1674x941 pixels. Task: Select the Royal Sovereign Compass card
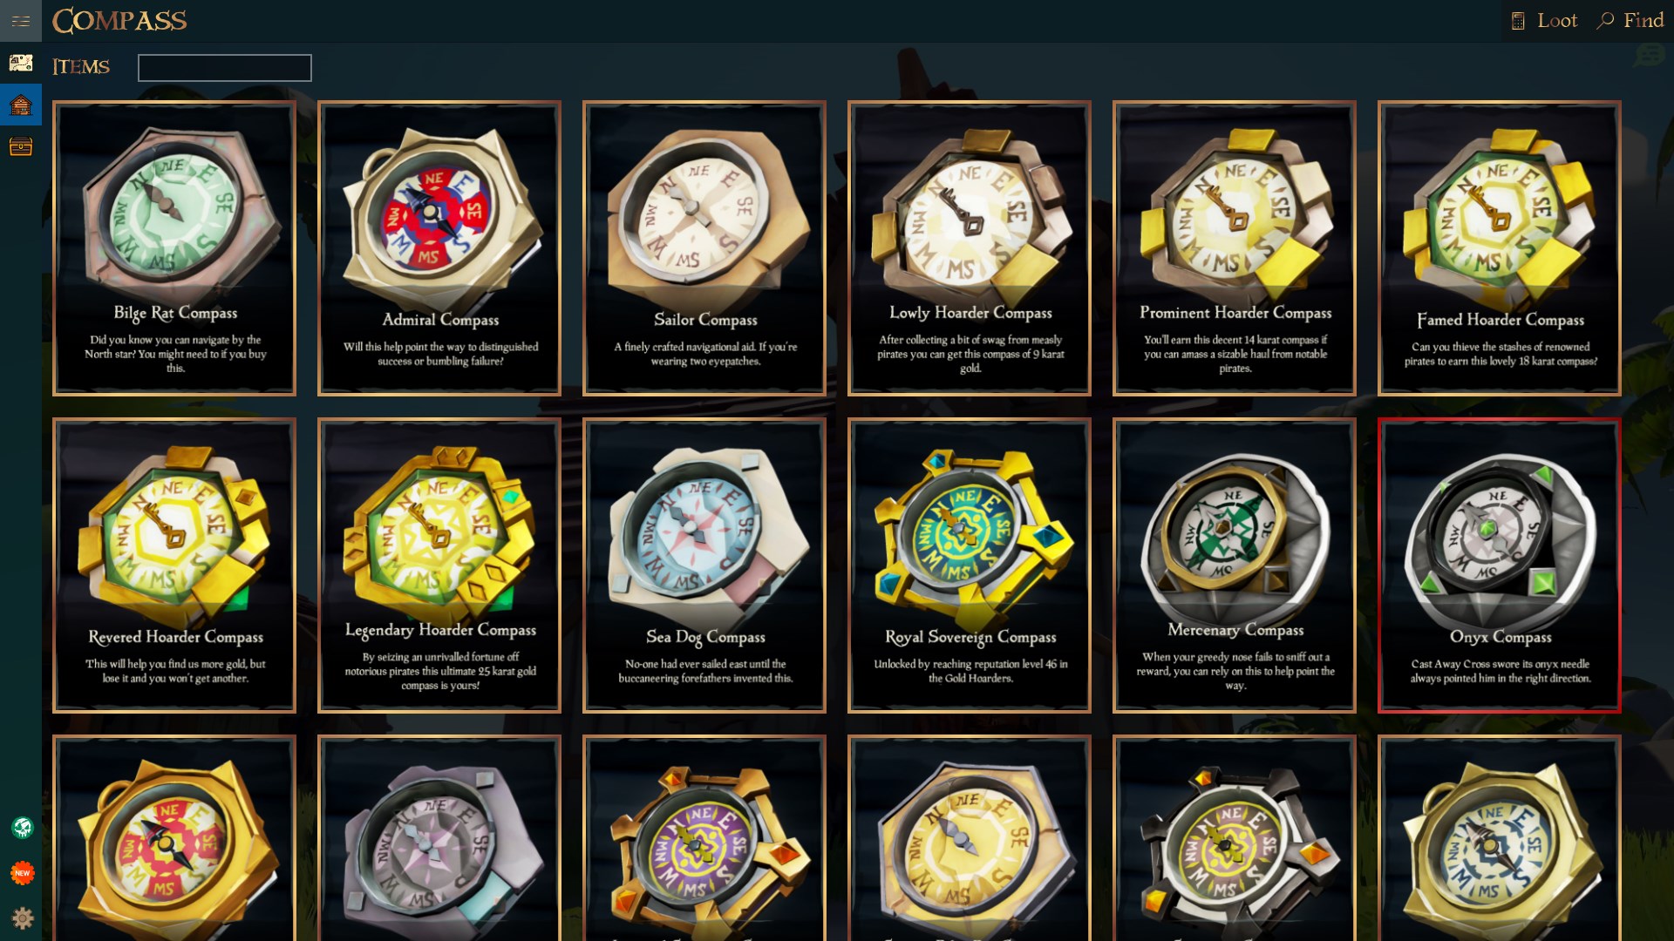tap(970, 565)
